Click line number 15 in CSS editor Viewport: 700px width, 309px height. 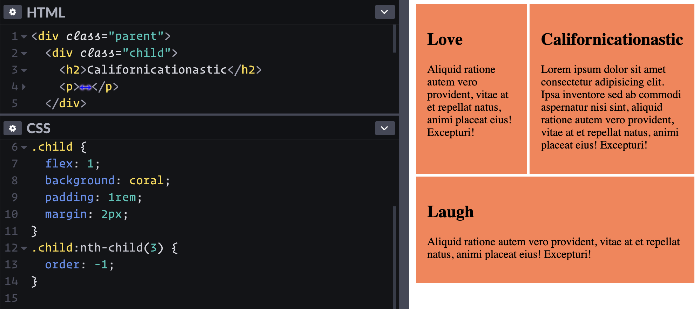(11, 298)
